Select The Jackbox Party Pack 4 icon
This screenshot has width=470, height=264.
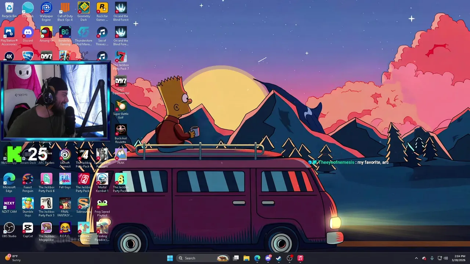(84, 159)
